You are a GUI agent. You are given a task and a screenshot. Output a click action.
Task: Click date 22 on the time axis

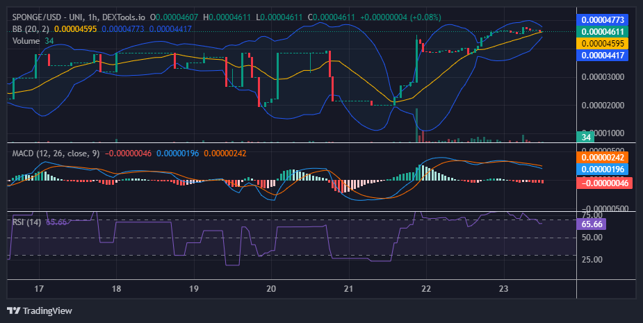426,288
